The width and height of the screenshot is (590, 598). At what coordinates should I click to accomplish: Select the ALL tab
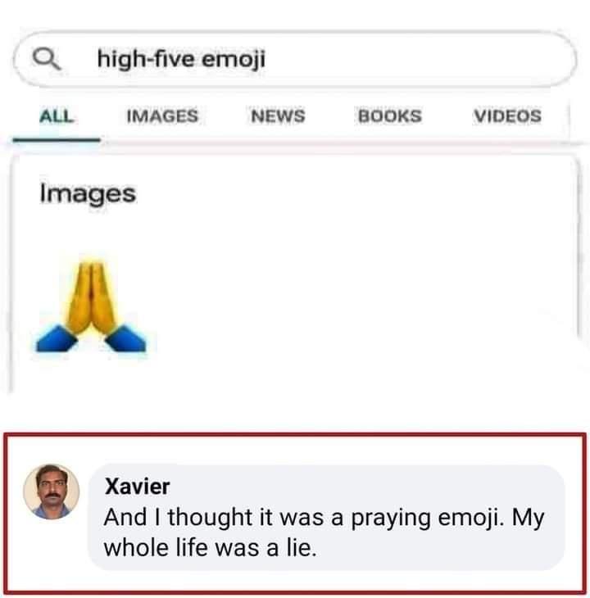57,116
